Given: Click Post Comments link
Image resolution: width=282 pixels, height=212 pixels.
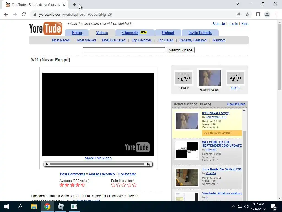Looking at the screenshot, I should tap(72, 174).
